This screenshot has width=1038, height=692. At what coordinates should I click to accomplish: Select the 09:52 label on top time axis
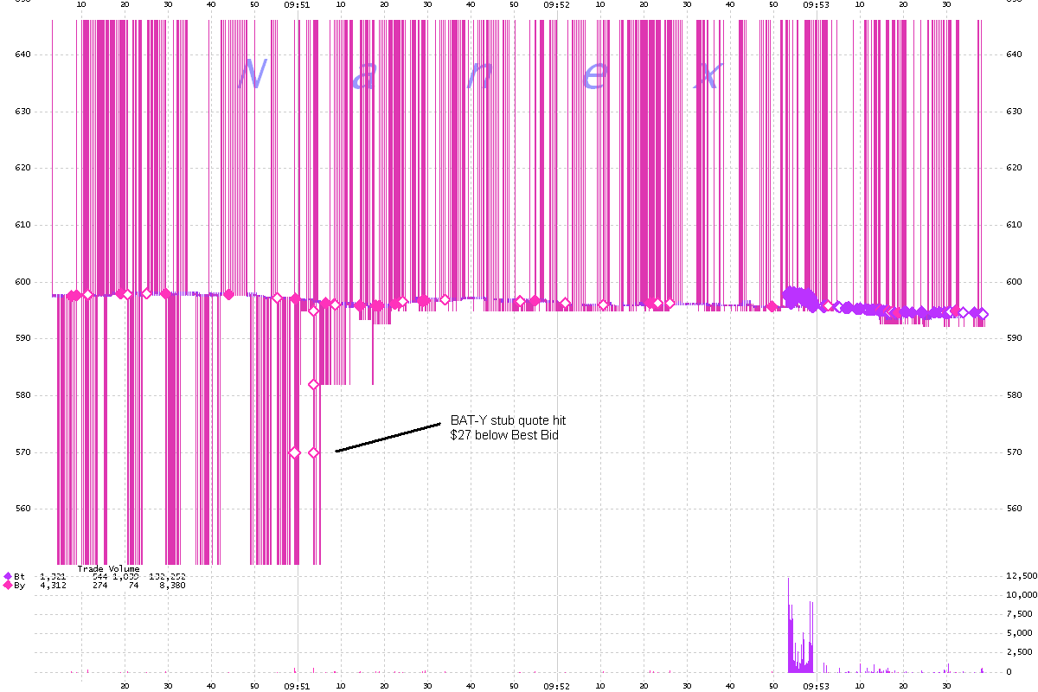[x=556, y=4]
